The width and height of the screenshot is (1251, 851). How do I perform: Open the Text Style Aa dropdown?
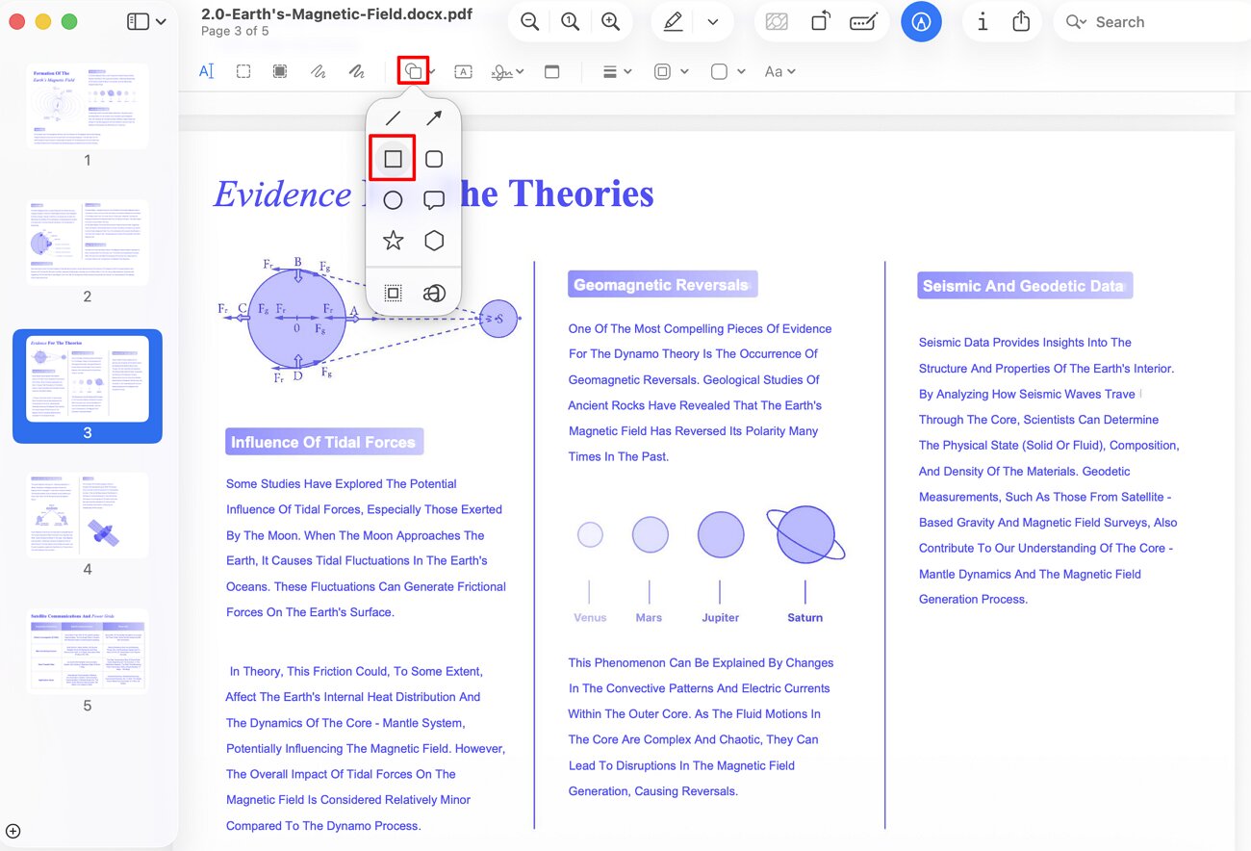tap(779, 71)
